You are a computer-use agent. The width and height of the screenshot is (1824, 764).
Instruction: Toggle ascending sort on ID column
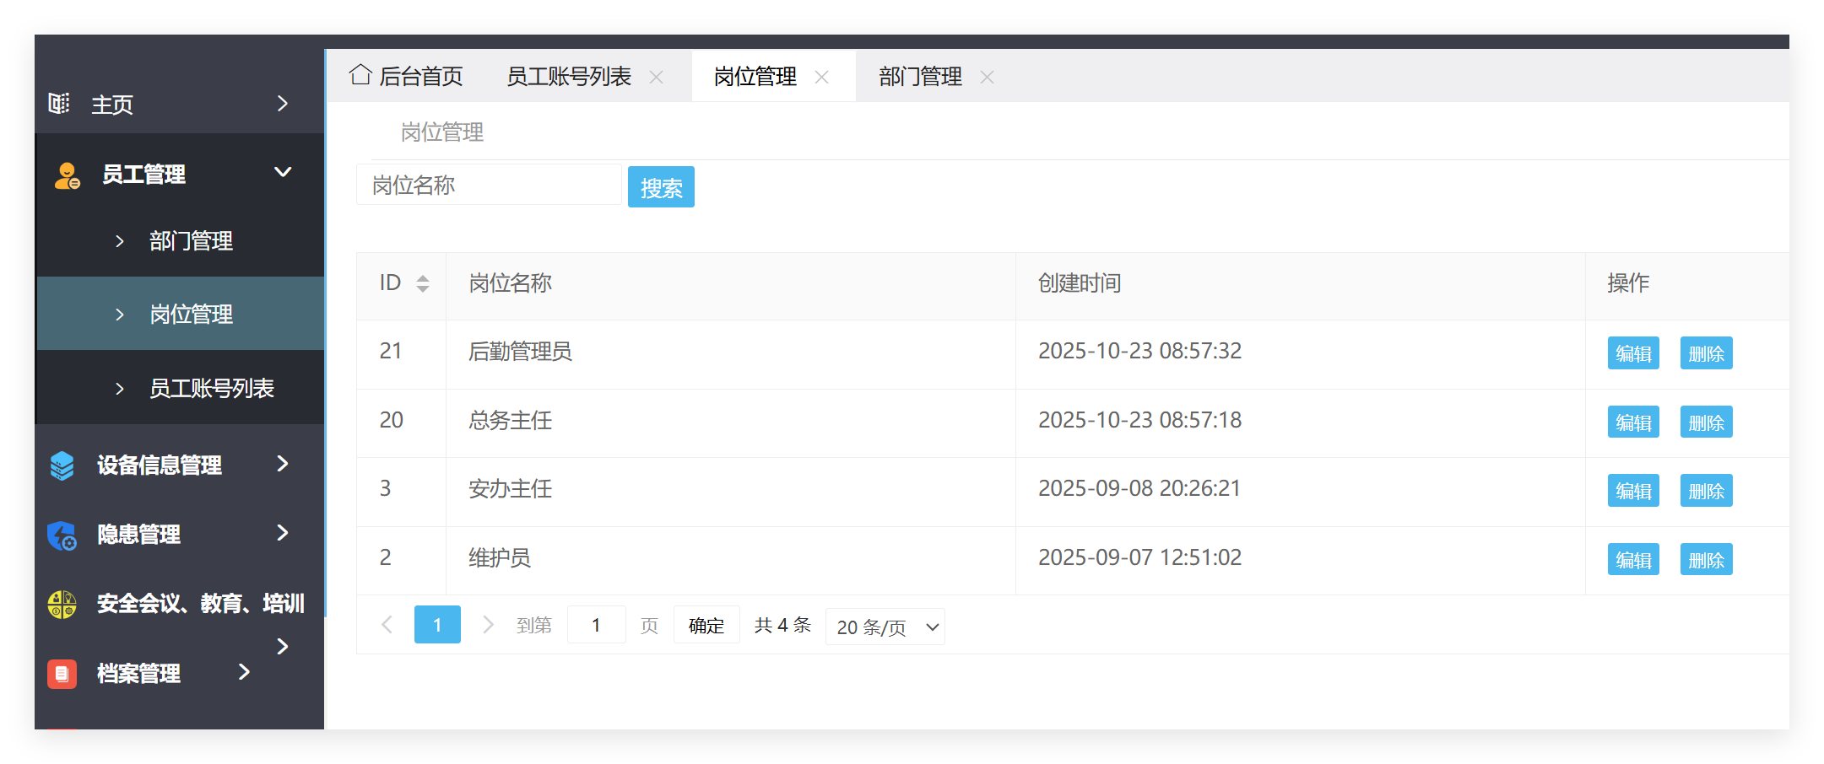tap(423, 277)
